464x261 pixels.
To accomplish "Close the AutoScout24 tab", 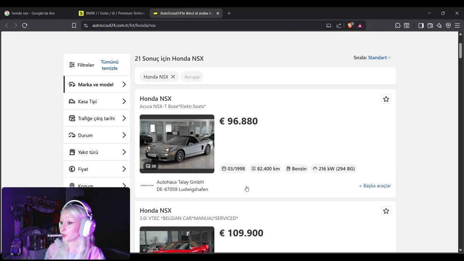I will point(218,13).
